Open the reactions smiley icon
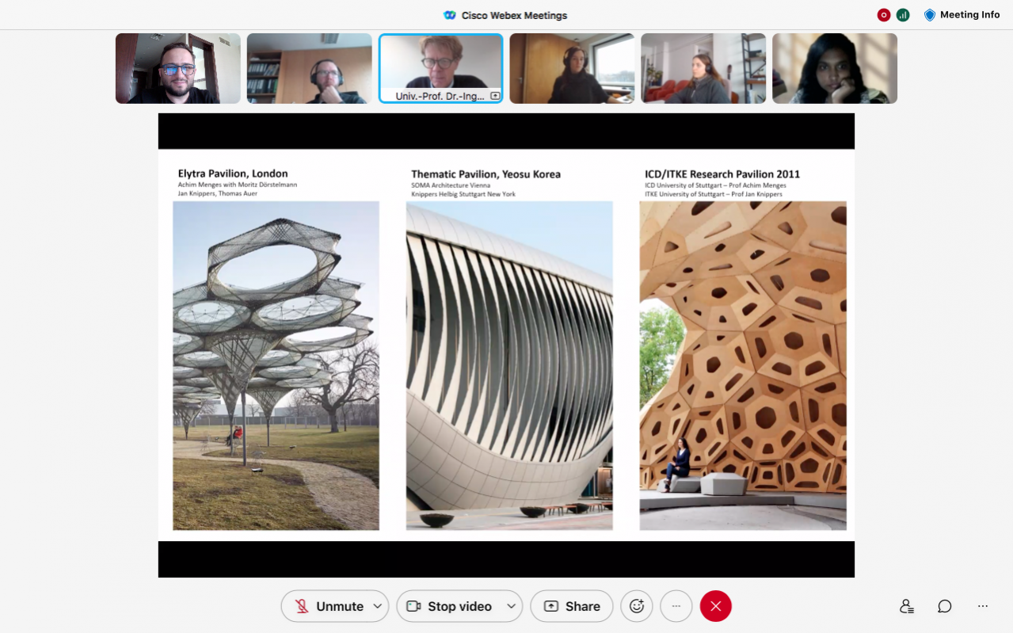This screenshot has height=633, width=1013. (637, 606)
